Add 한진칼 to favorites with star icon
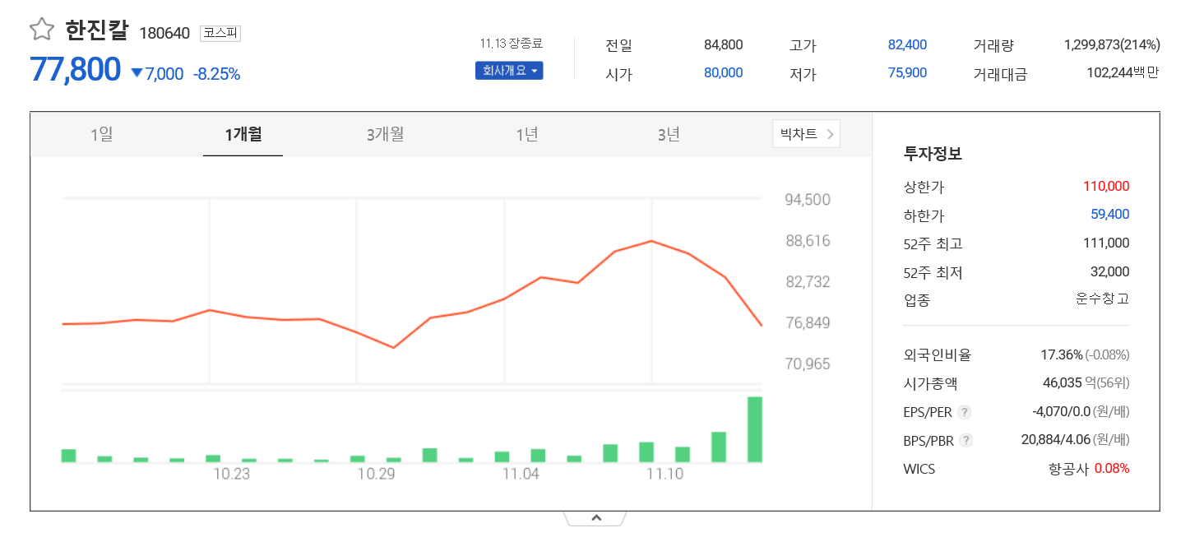Image resolution: width=1190 pixels, height=542 pixels. pos(41,30)
